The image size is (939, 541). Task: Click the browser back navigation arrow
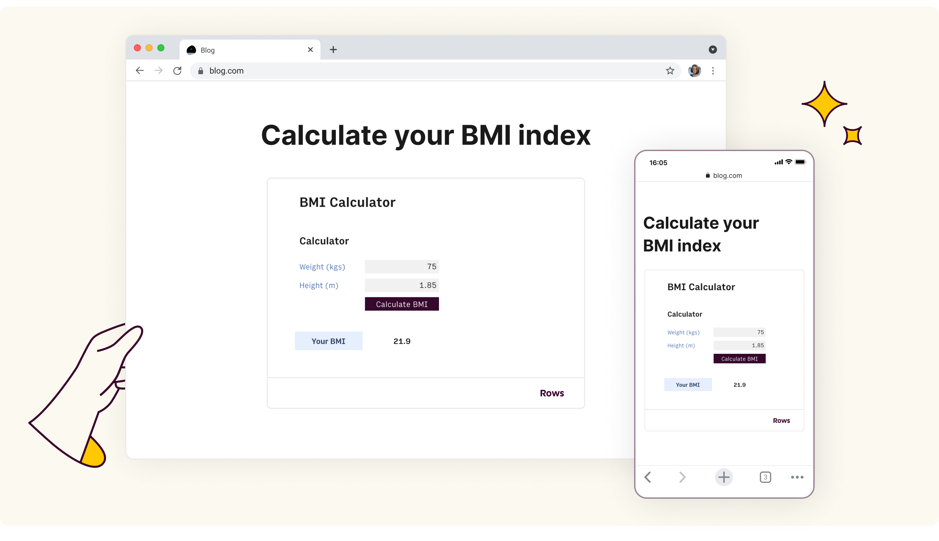click(141, 70)
